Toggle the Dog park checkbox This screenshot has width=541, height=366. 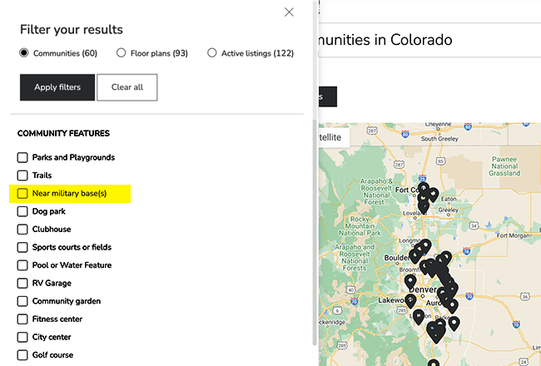pos(22,211)
